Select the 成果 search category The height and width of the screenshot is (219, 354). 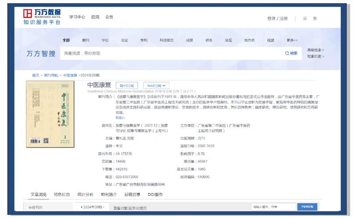[190, 40]
